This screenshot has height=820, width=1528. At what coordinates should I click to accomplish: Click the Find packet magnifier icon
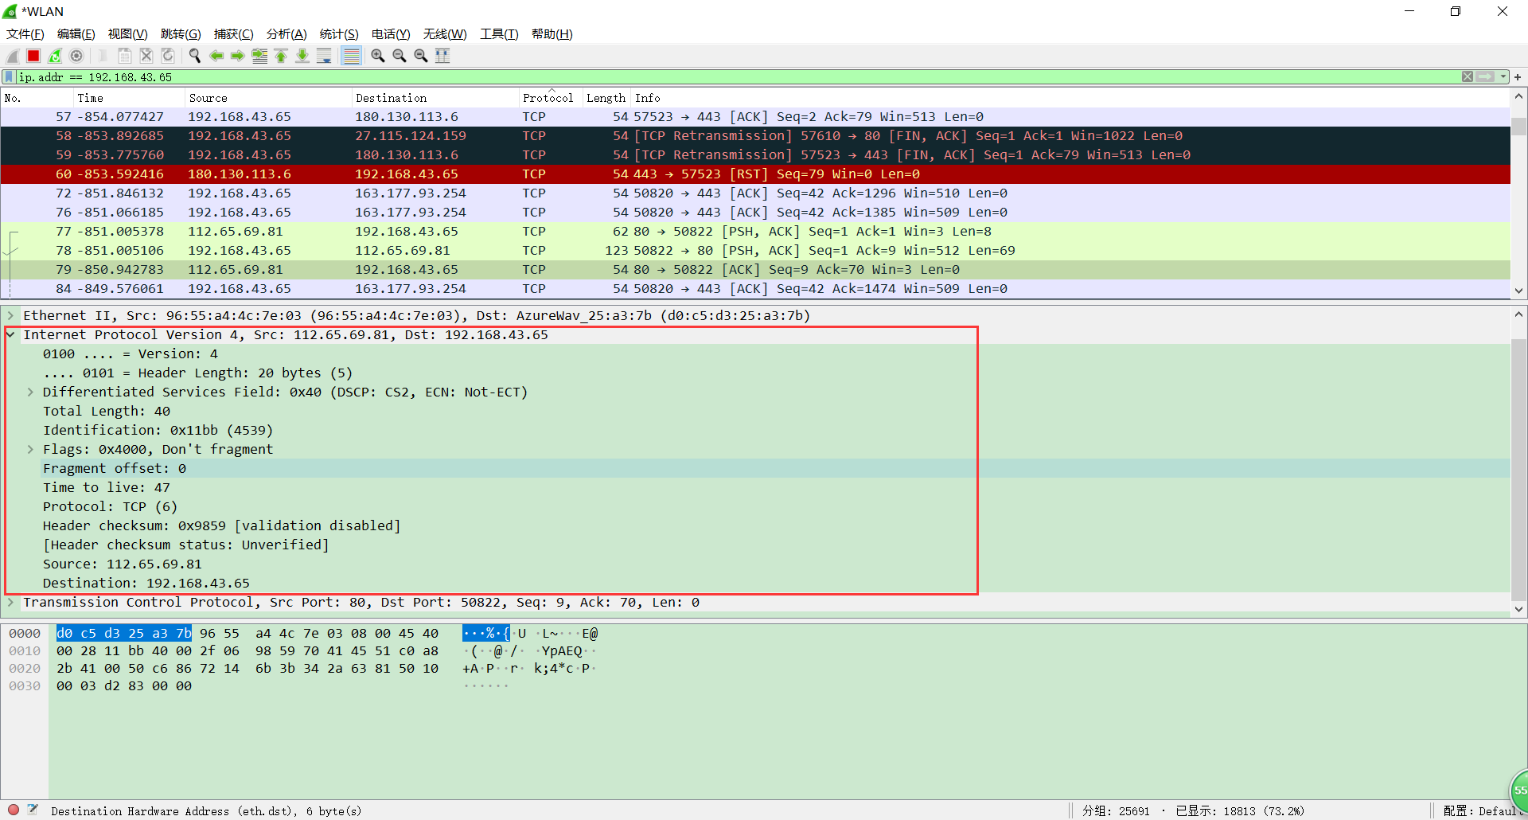pos(195,56)
